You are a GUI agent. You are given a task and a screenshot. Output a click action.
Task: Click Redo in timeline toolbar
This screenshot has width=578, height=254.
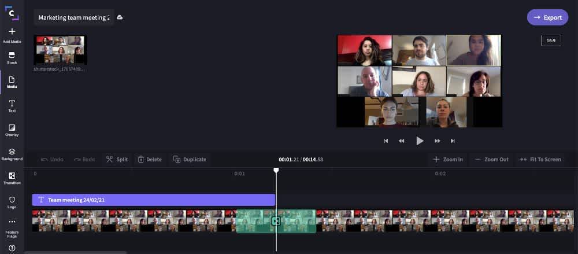(x=84, y=160)
